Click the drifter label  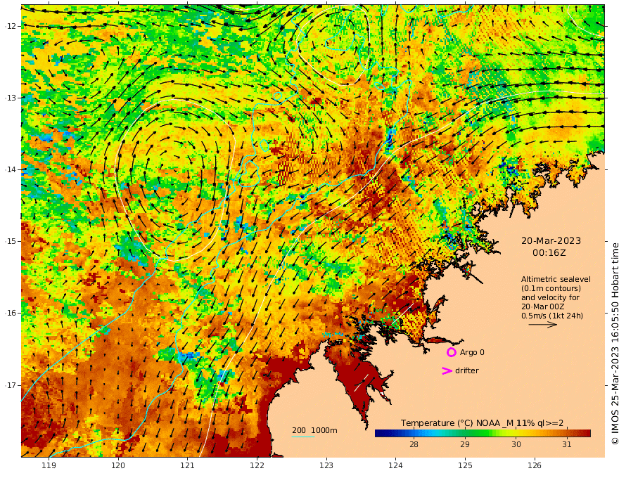466,370
